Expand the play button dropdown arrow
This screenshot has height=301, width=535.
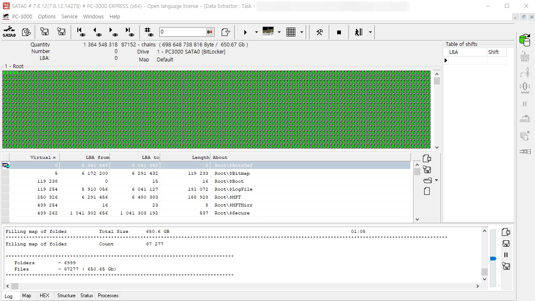tap(256, 32)
